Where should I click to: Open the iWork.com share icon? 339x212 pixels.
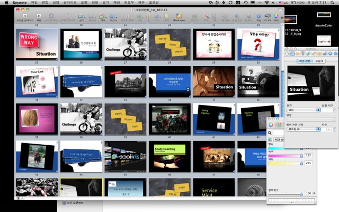[x=179, y=16]
